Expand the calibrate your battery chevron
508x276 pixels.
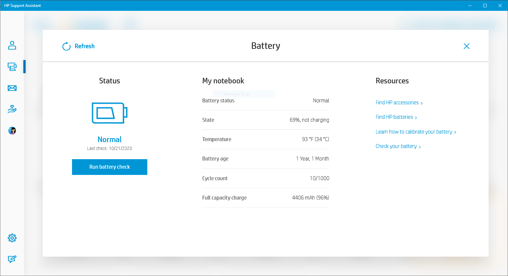[x=455, y=132]
